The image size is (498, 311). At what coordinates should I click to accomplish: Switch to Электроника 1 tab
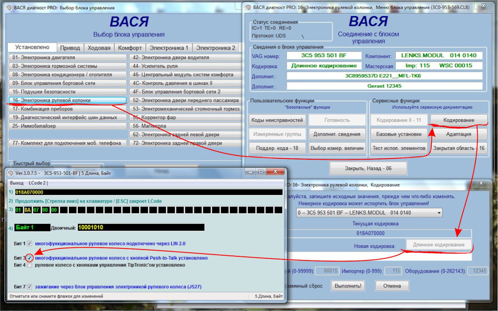click(x=169, y=48)
